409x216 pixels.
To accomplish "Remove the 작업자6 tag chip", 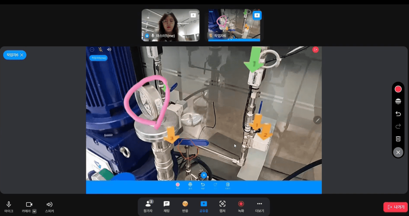I will point(22,55).
